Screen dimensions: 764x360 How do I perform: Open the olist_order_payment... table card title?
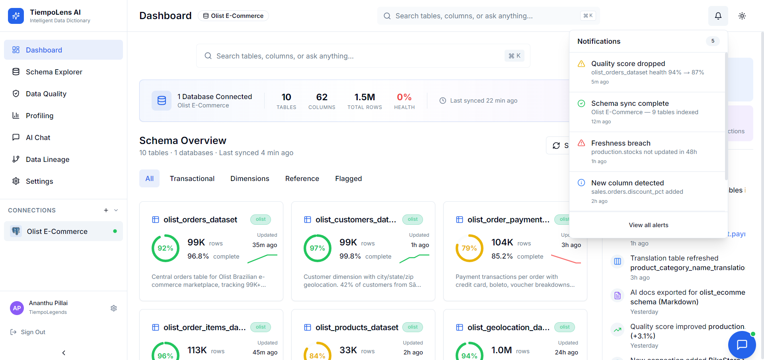point(509,220)
